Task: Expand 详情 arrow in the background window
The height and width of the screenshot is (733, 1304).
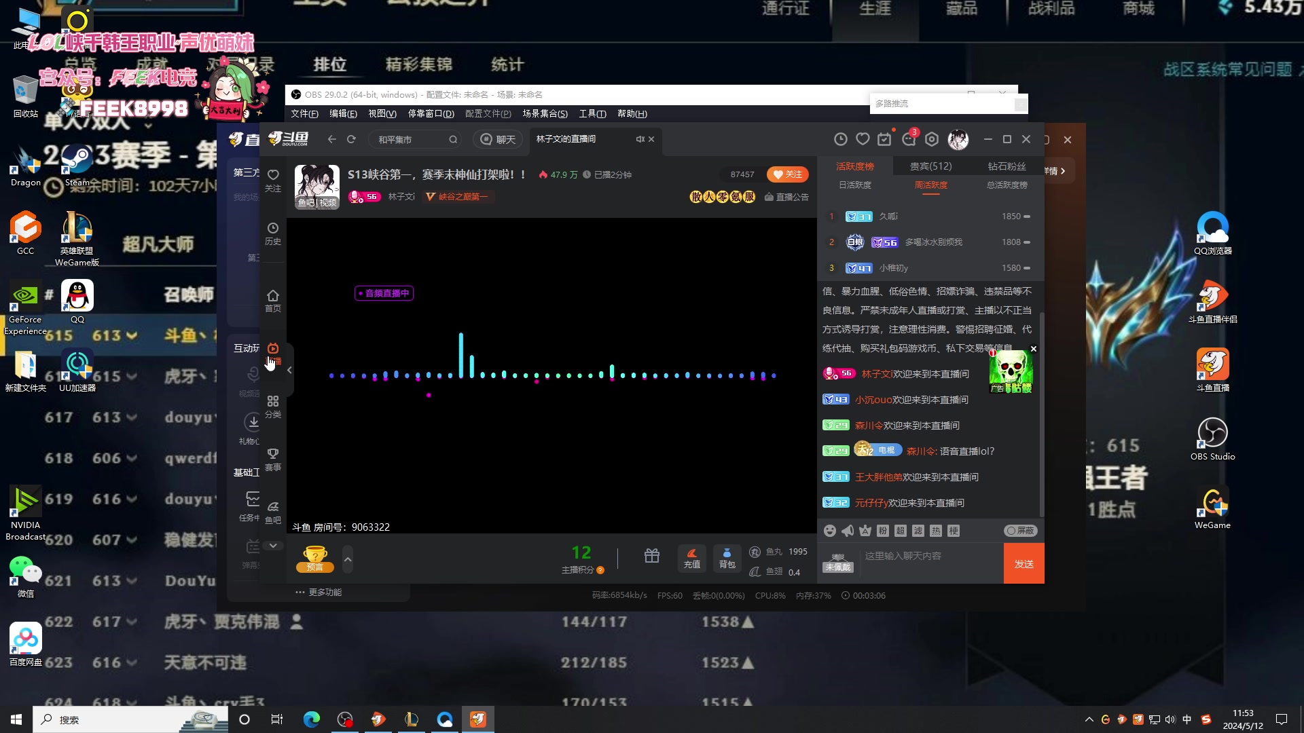Action: 1055,171
